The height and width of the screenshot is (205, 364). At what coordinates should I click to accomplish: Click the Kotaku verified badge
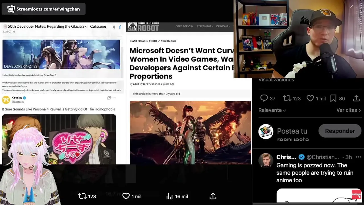(24, 98)
